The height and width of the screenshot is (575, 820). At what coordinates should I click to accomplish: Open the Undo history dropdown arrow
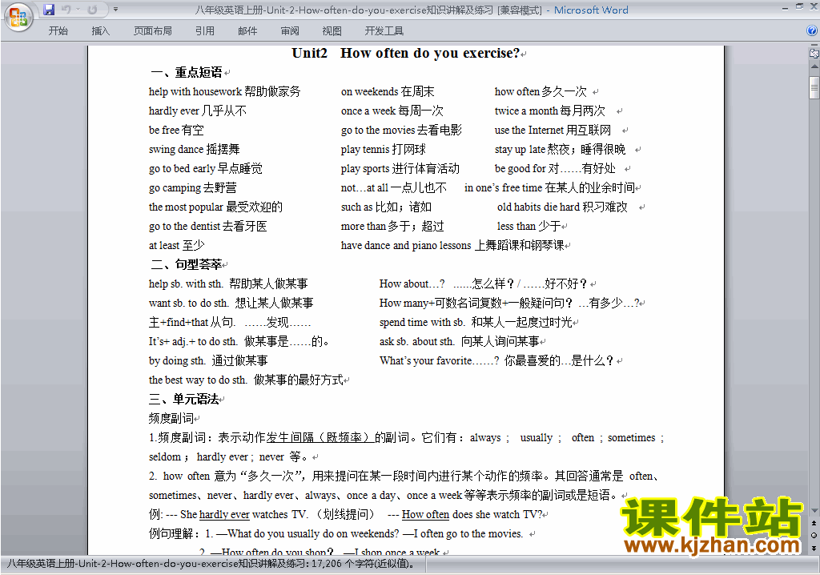(78, 10)
